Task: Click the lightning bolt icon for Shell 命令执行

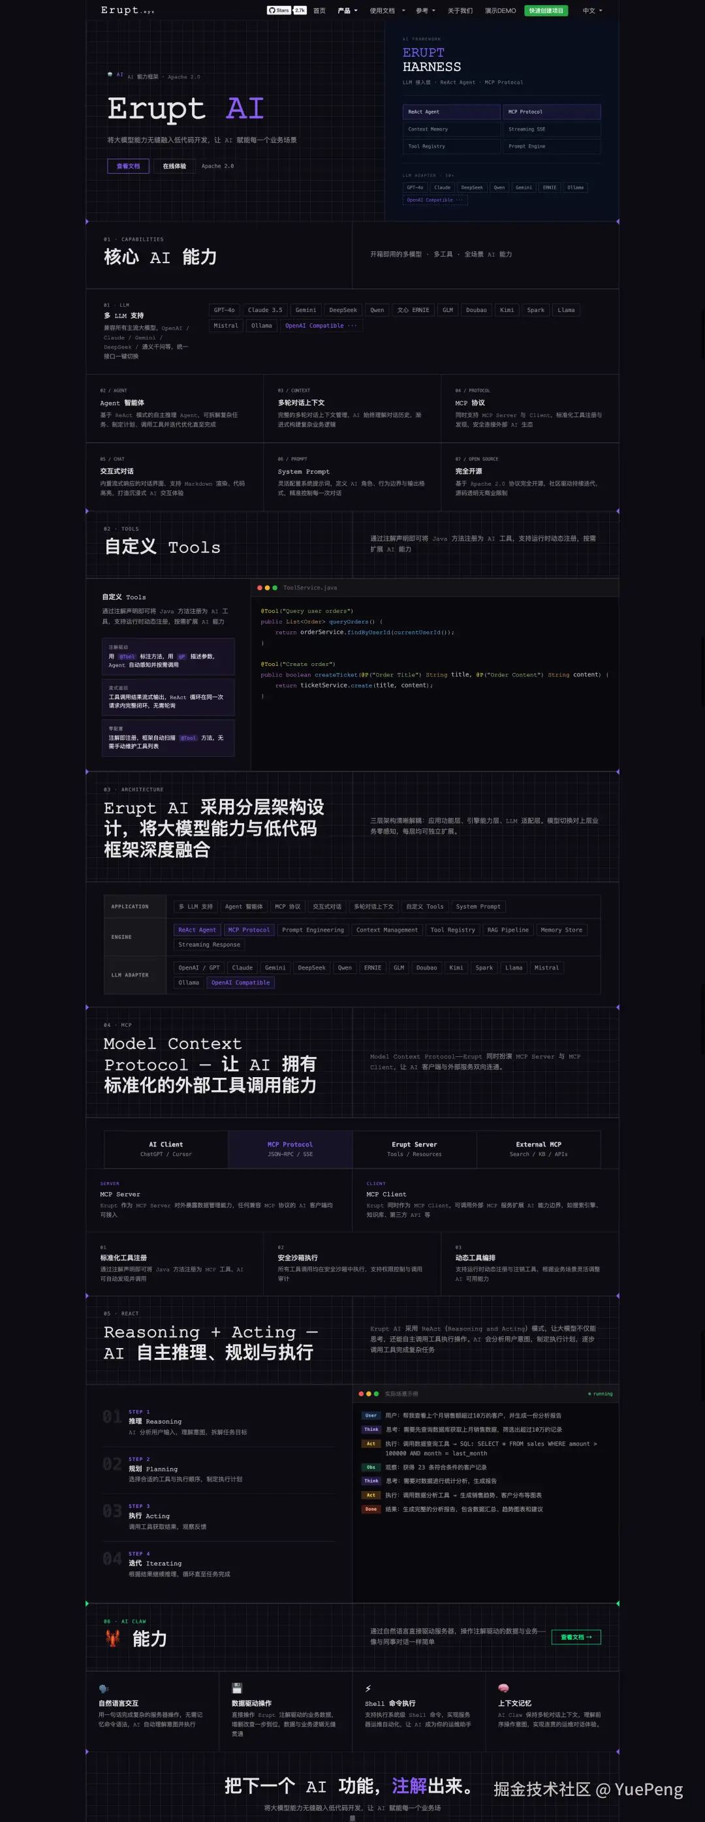Action: click(x=368, y=1689)
